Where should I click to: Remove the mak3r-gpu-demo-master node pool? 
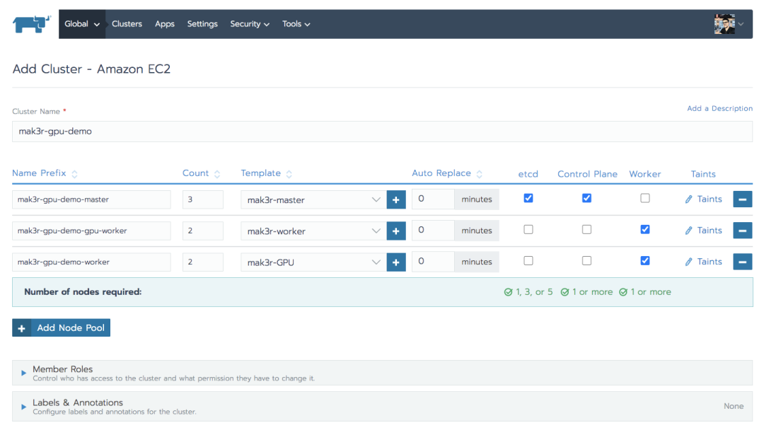(x=743, y=199)
